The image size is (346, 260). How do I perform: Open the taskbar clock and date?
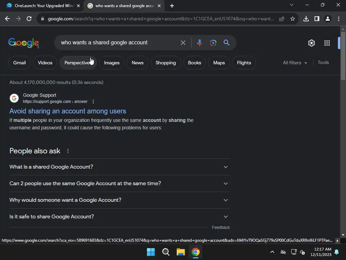coord(321,252)
